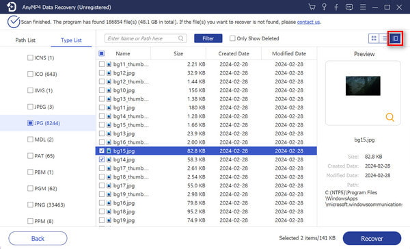The image size is (410, 249).
Task: Check the PAT (65) type checkbox
Action: [30, 156]
